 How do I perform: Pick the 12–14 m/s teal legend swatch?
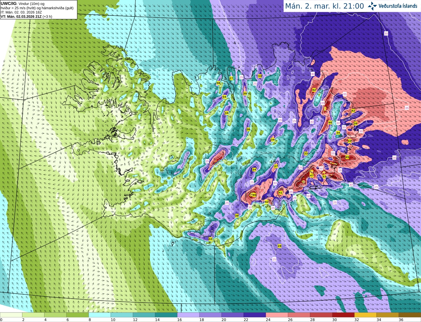pos(144,315)
